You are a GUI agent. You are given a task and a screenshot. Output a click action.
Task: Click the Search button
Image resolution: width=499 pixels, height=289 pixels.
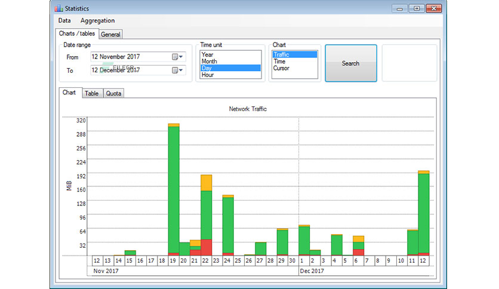[x=351, y=63]
